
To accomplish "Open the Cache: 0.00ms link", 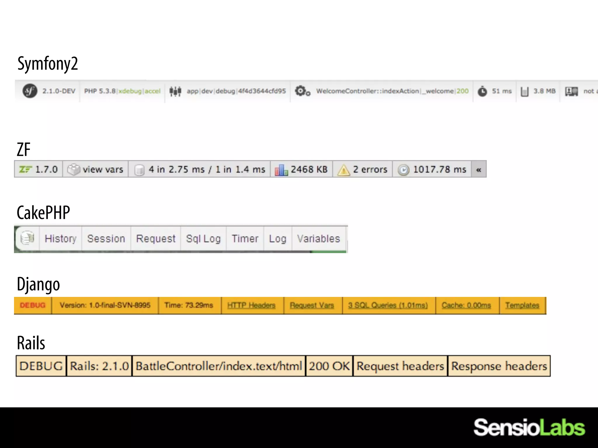I will pyautogui.click(x=466, y=305).
